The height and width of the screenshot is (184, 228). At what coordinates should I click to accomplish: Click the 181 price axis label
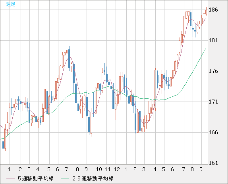(213, 40)
